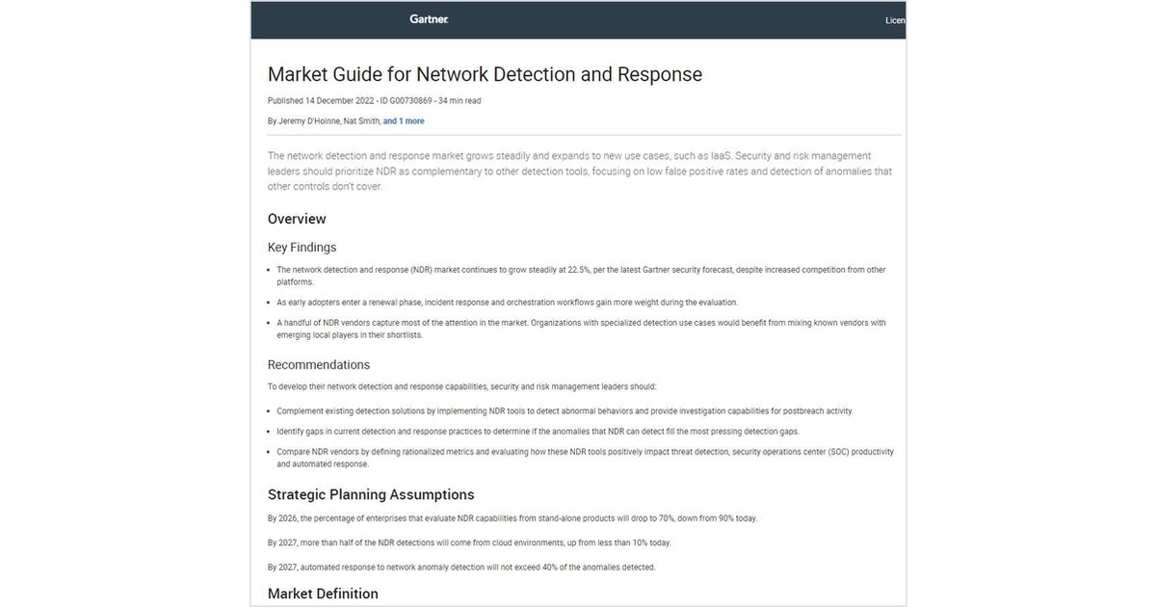Click the 'Strategic Planning Assumptions' heading

tap(371, 494)
